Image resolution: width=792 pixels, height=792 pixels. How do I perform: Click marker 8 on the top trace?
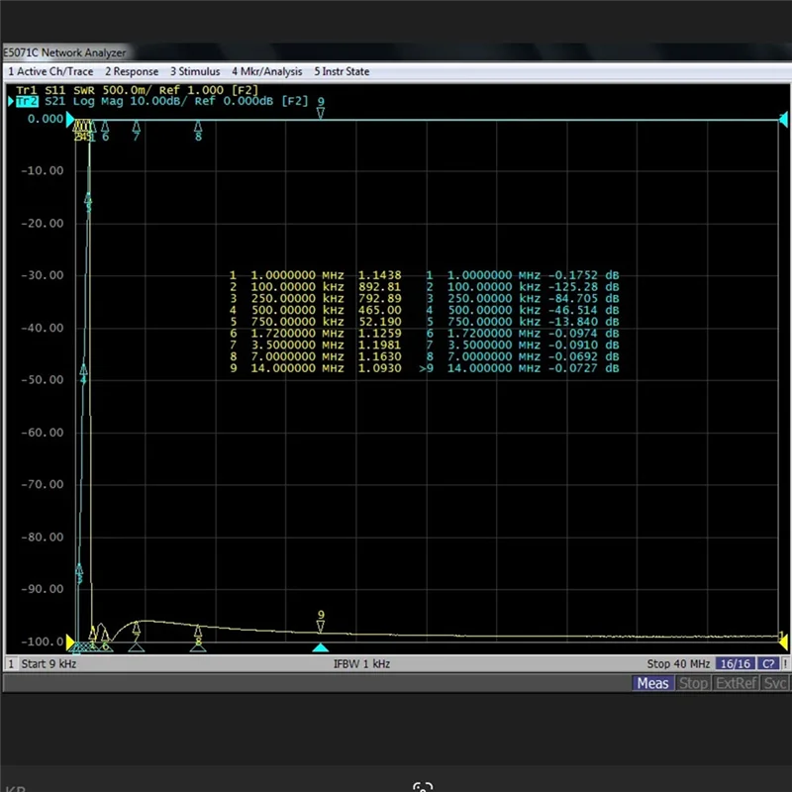click(199, 127)
